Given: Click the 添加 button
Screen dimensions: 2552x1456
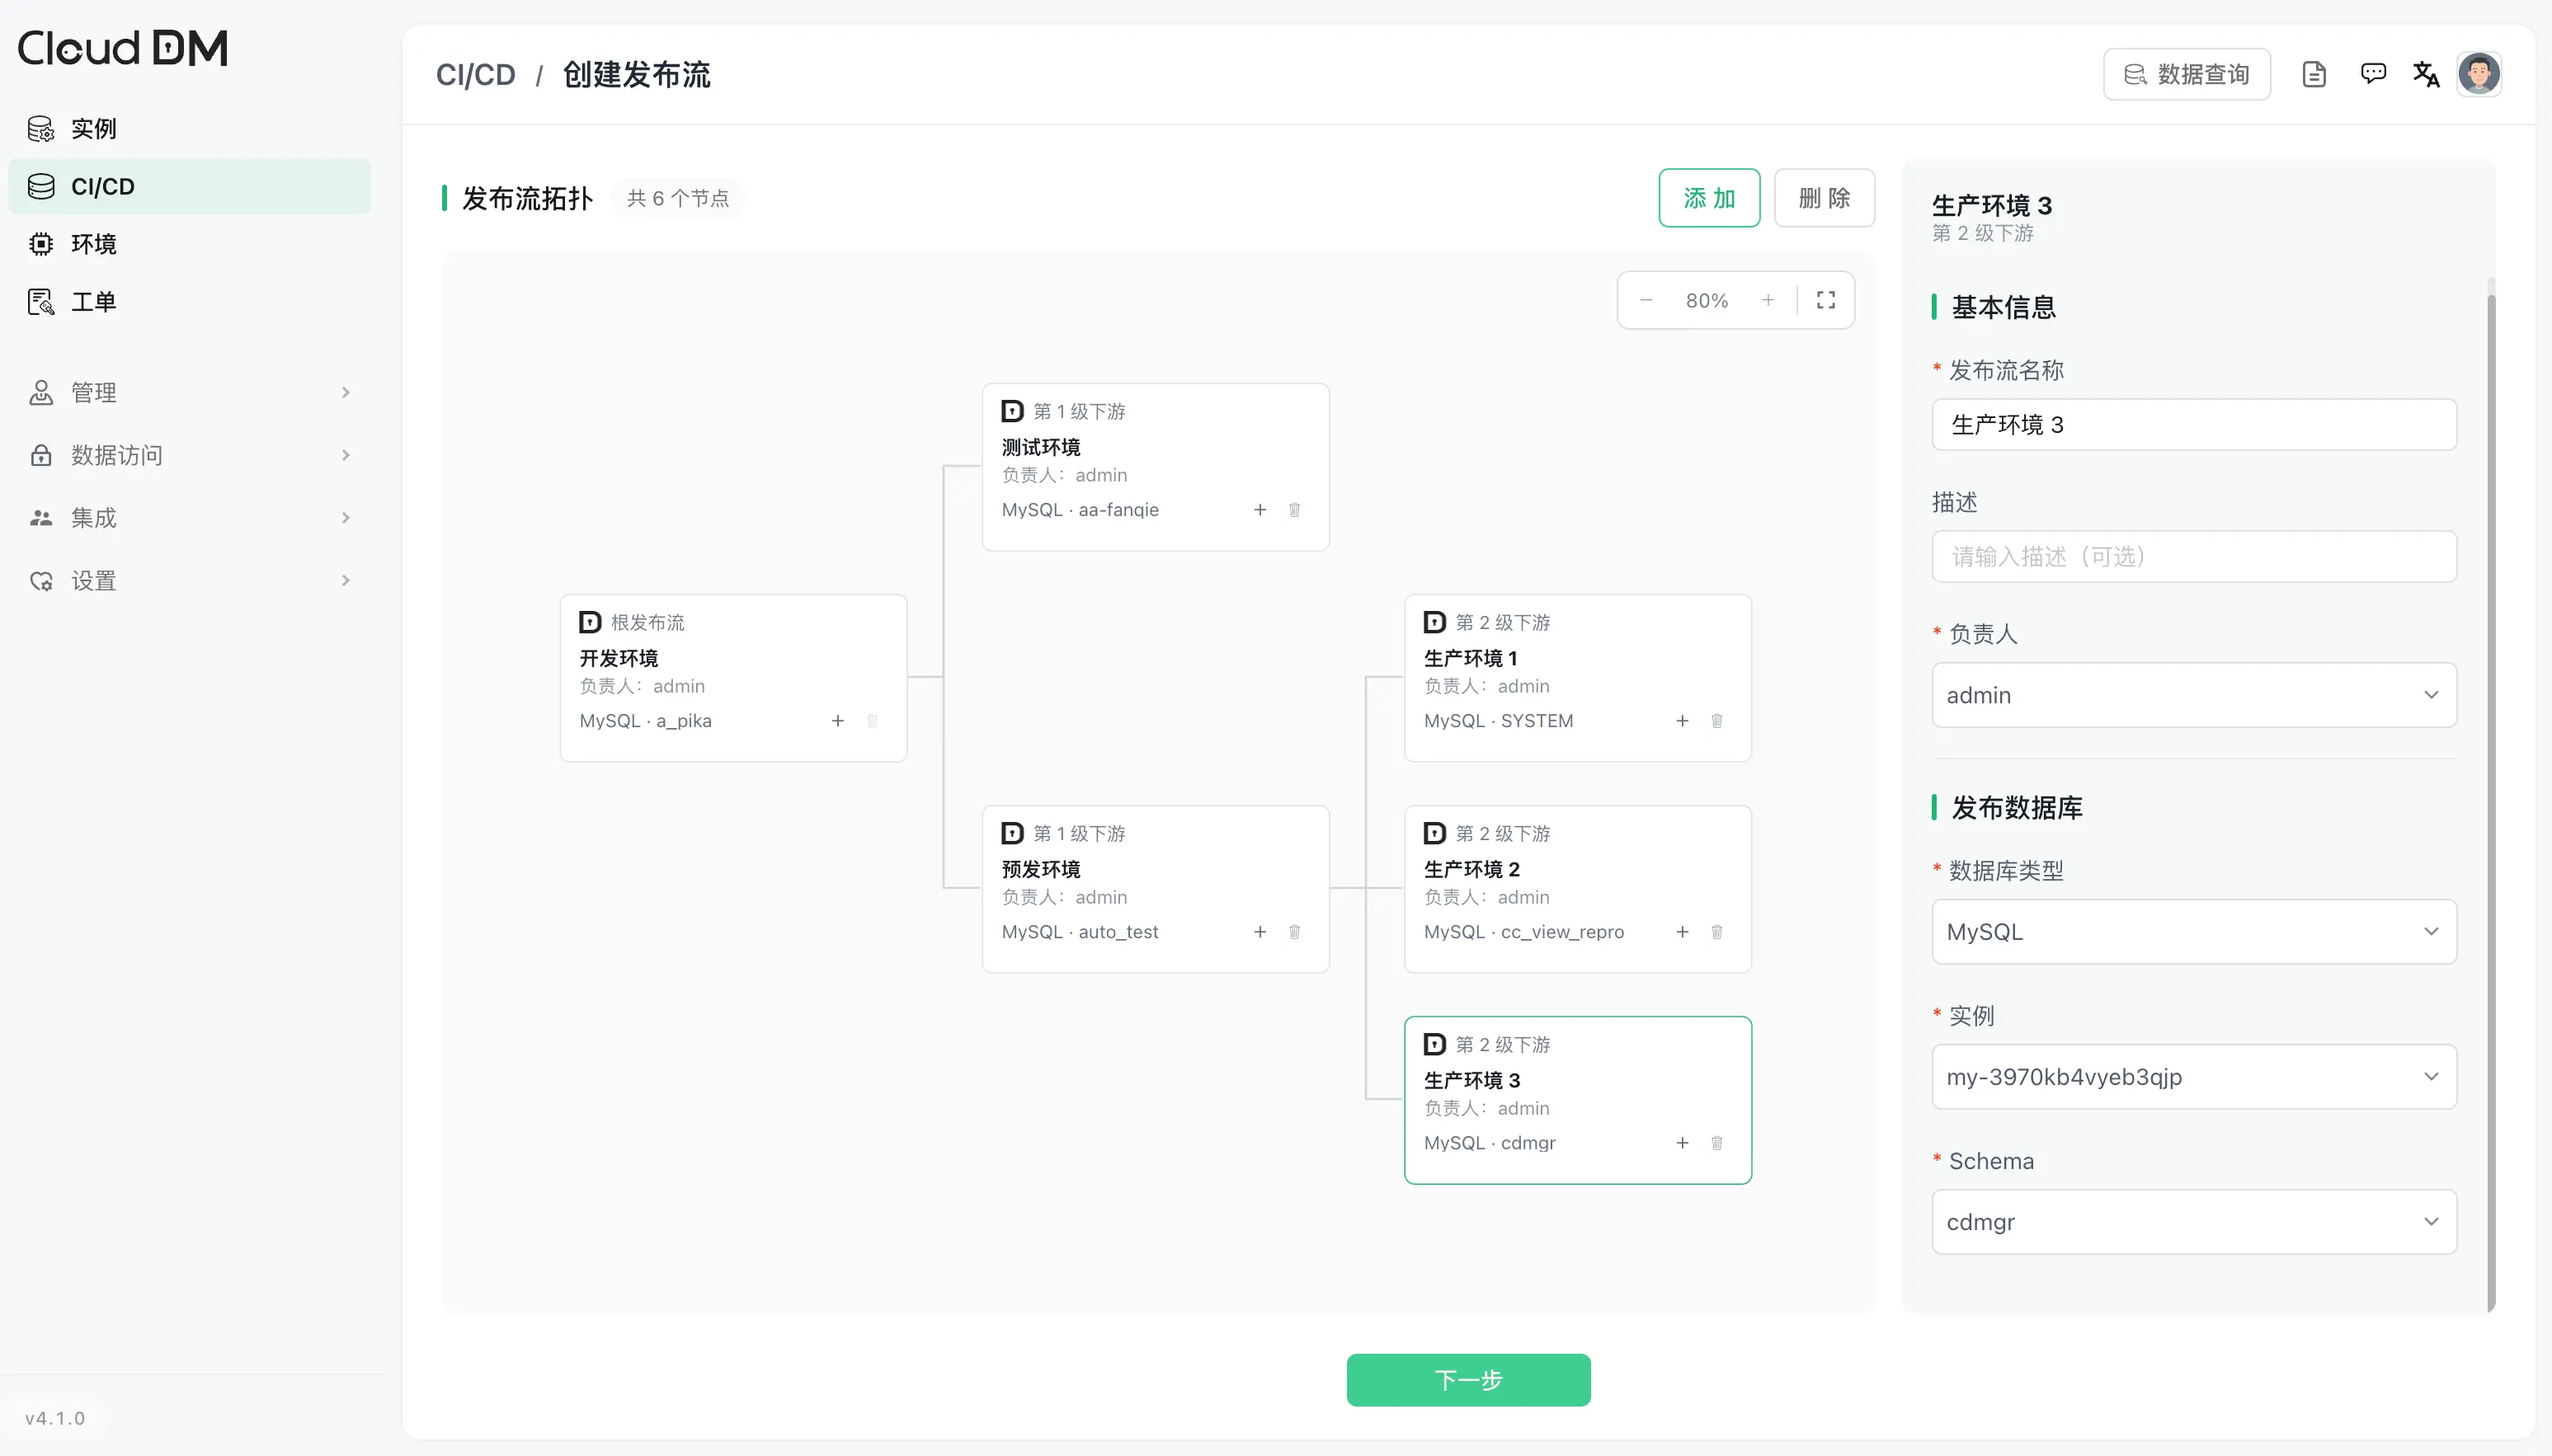Looking at the screenshot, I should [x=1709, y=198].
